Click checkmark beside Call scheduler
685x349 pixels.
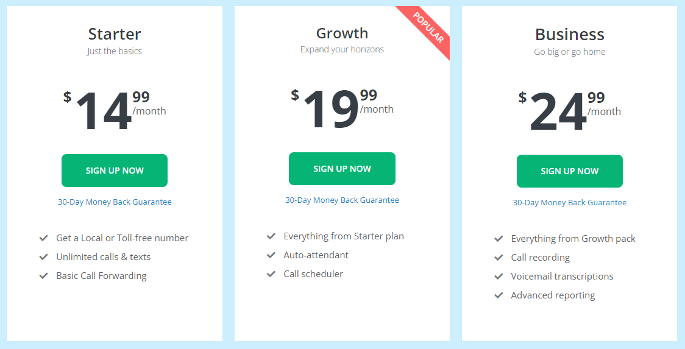pos(271,274)
